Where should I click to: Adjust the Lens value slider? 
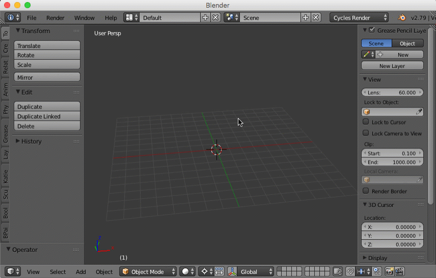tap(392, 92)
